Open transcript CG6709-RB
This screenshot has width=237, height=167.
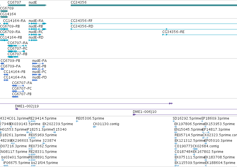point(10,26)
